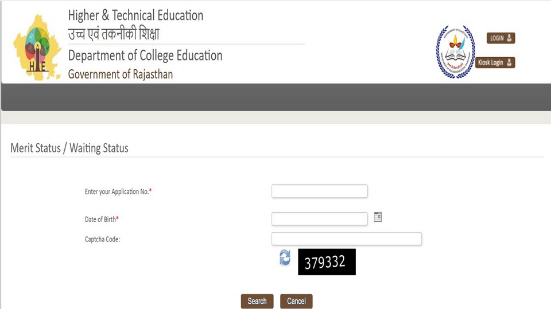Open the Kiosk Login button

[x=495, y=62]
